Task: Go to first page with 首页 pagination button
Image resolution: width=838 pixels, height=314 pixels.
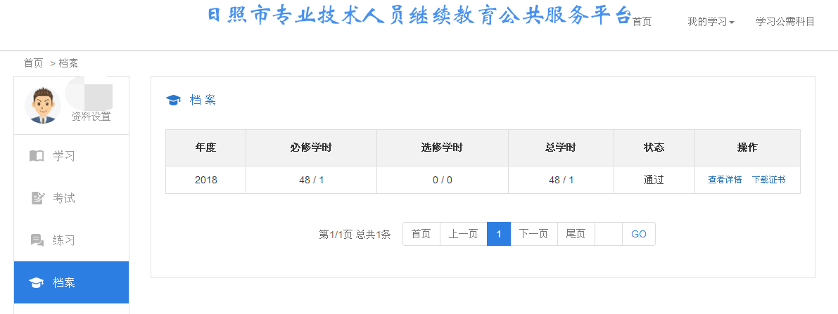Action: click(421, 234)
